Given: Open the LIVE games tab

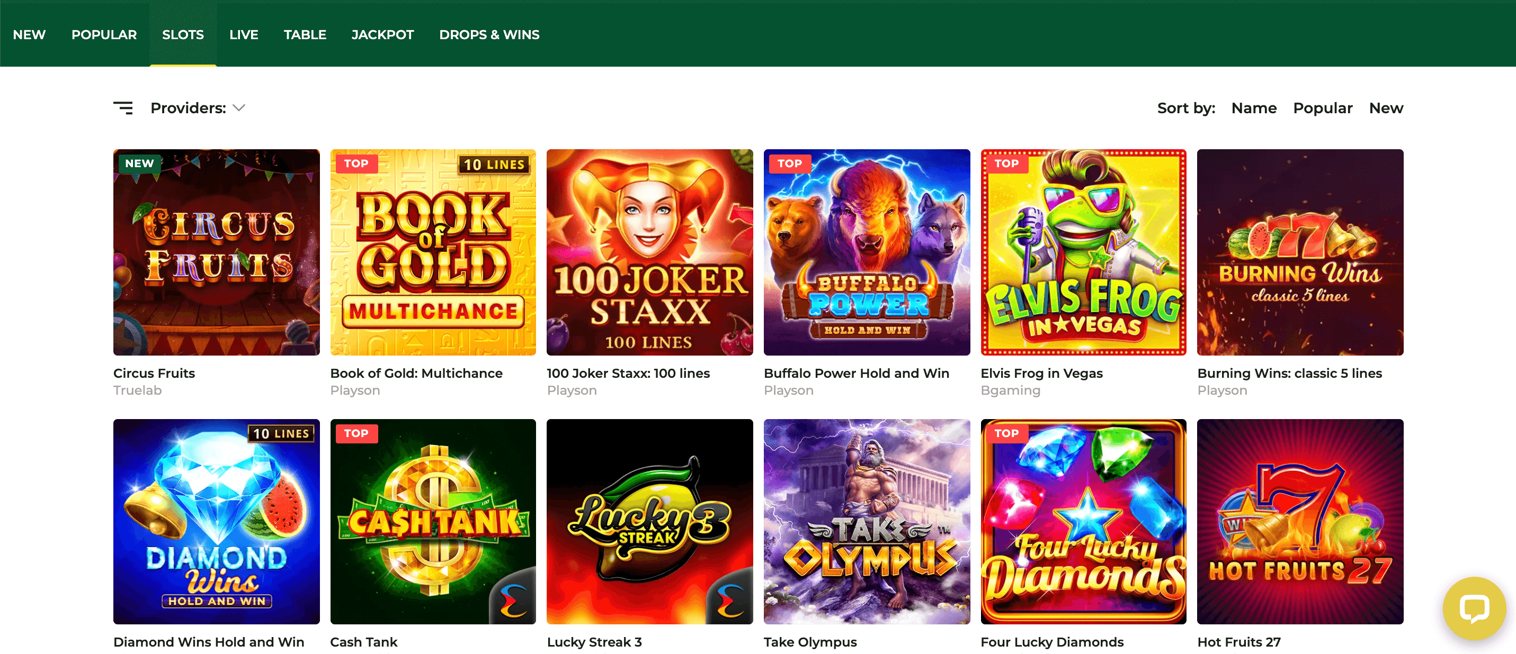Looking at the screenshot, I should click(x=244, y=35).
